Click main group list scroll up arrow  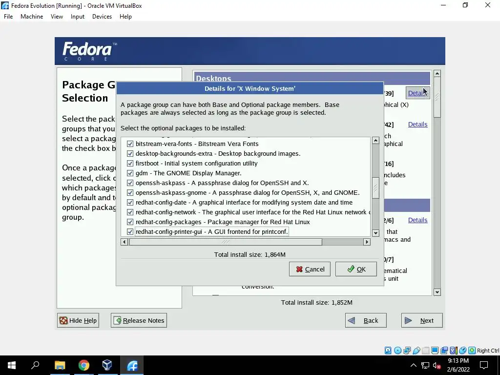pyautogui.click(x=437, y=74)
